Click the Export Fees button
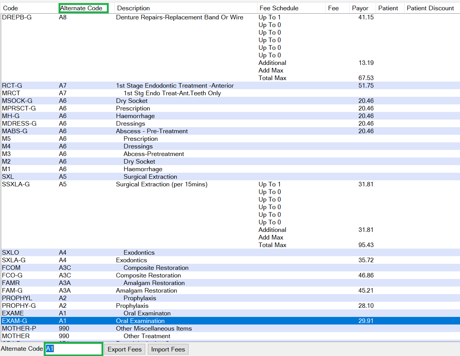This screenshot has width=460, height=356. (125, 349)
